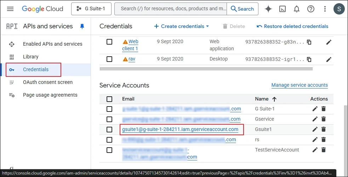The height and width of the screenshot is (177, 348).
Task: Tick the rs account checkbox
Action: pyautogui.click(x=109, y=140)
